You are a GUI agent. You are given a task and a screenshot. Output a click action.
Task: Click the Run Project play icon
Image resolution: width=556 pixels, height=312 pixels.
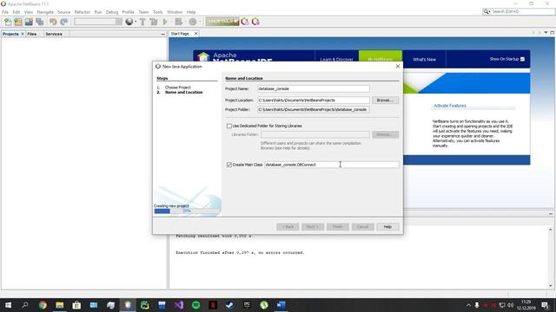165,22
